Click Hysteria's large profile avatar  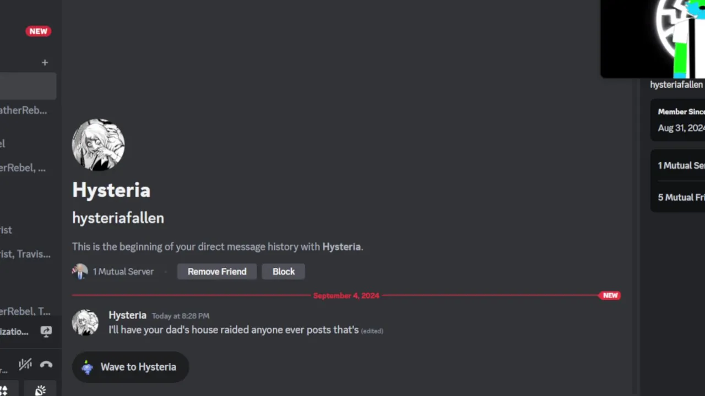[98, 145]
